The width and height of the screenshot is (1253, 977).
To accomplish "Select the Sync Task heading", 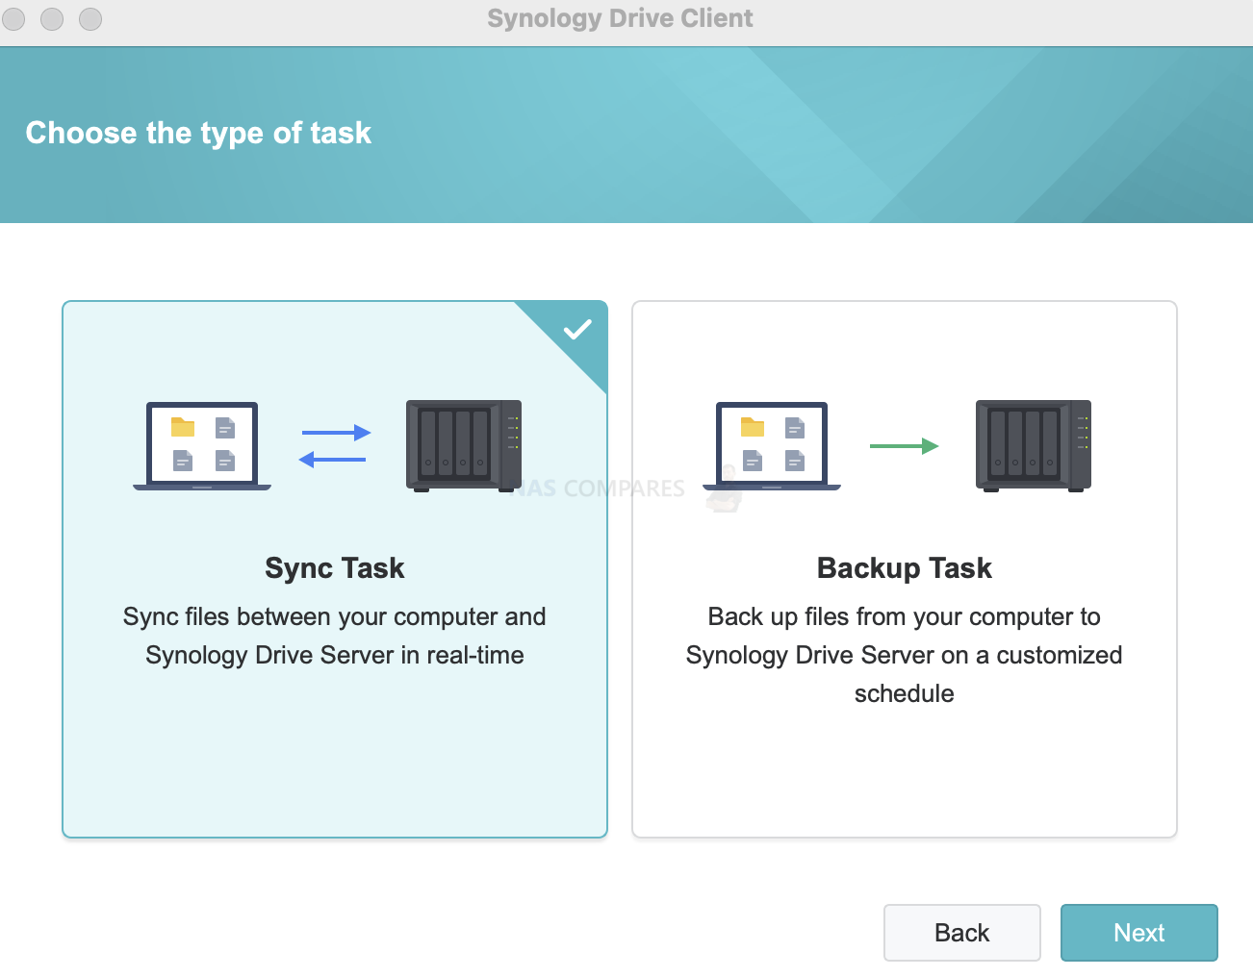I will click(335, 568).
